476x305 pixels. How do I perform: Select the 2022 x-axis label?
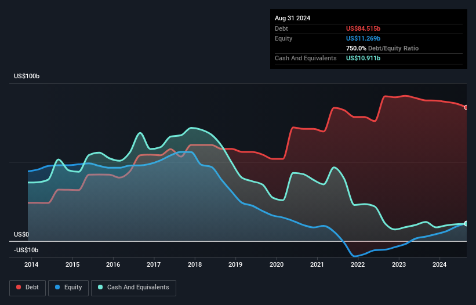pyautogui.click(x=358, y=264)
